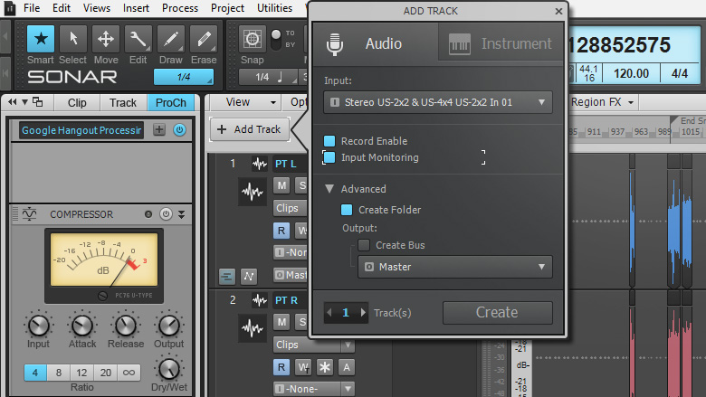Toggle Input Monitoring checkbox
Screen dimensions: 706x397
click(x=329, y=157)
